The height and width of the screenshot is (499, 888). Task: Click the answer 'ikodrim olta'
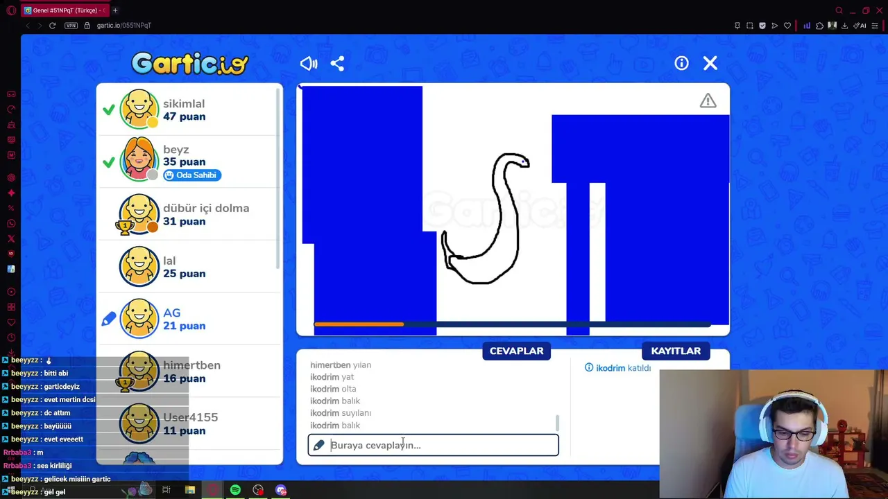[x=333, y=389]
